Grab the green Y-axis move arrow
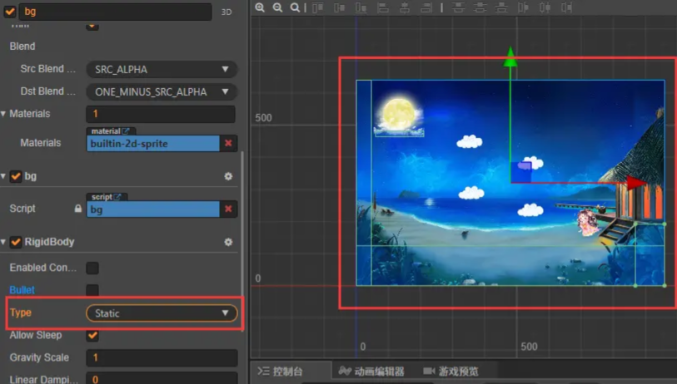 coord(510,57)
